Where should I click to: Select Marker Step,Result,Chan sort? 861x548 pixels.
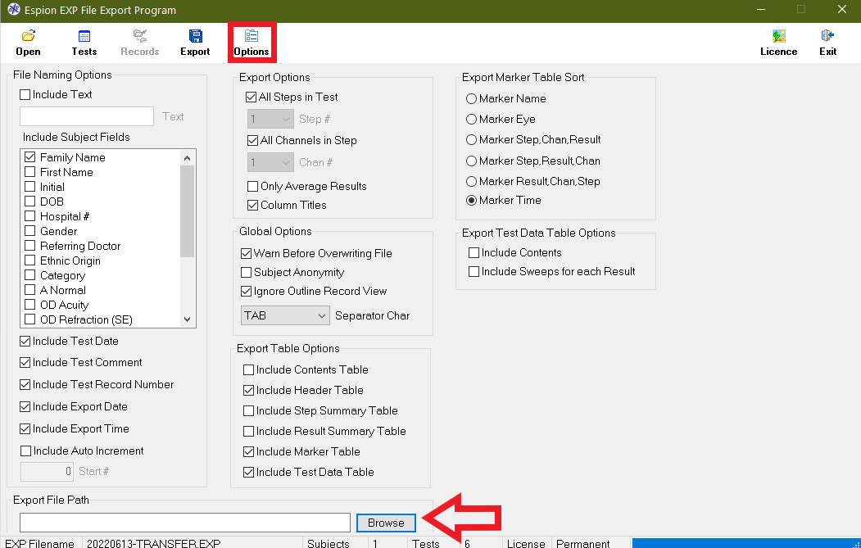[471, 161]
